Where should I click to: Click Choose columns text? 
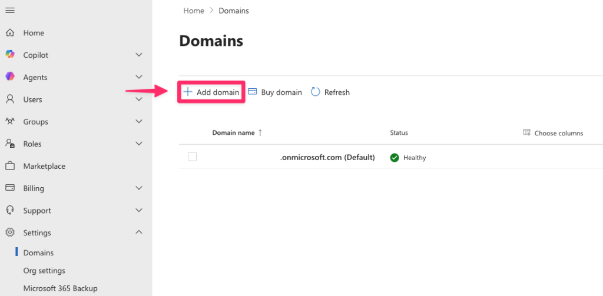(x=559, y=133)
